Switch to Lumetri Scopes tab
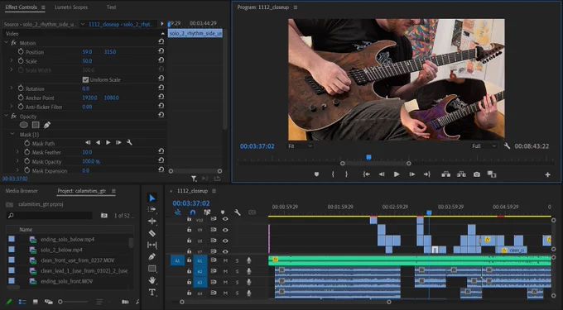Viewport: 563px width, 310px height. (71, 7)
